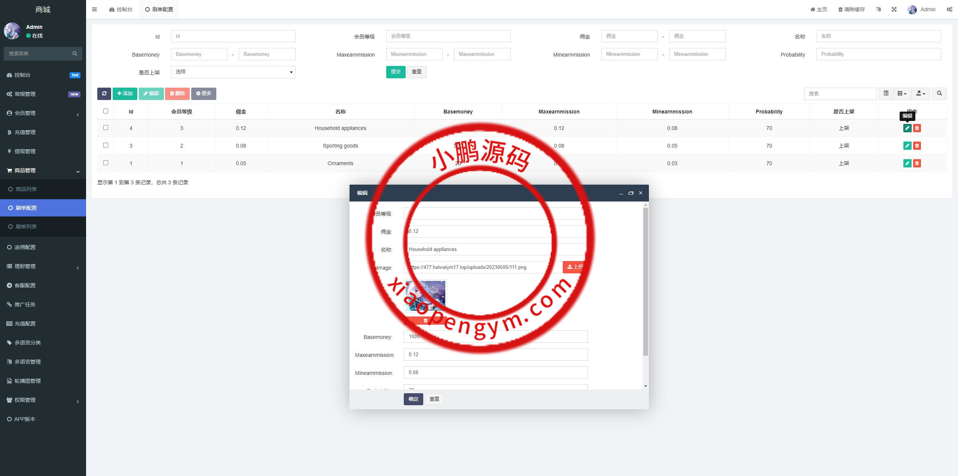958x476 pixels.
Task: Delete the Sporting goods row with trash icon
Action: pos(917,146)
